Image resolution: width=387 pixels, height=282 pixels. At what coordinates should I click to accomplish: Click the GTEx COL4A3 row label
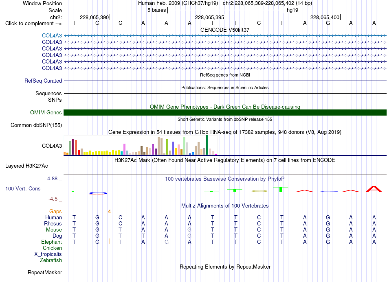[52, 146]
